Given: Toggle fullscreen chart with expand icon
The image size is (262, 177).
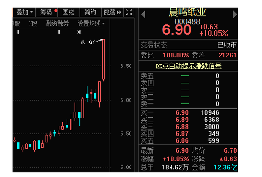Looking at the screenshot, I should click(129, 12).
